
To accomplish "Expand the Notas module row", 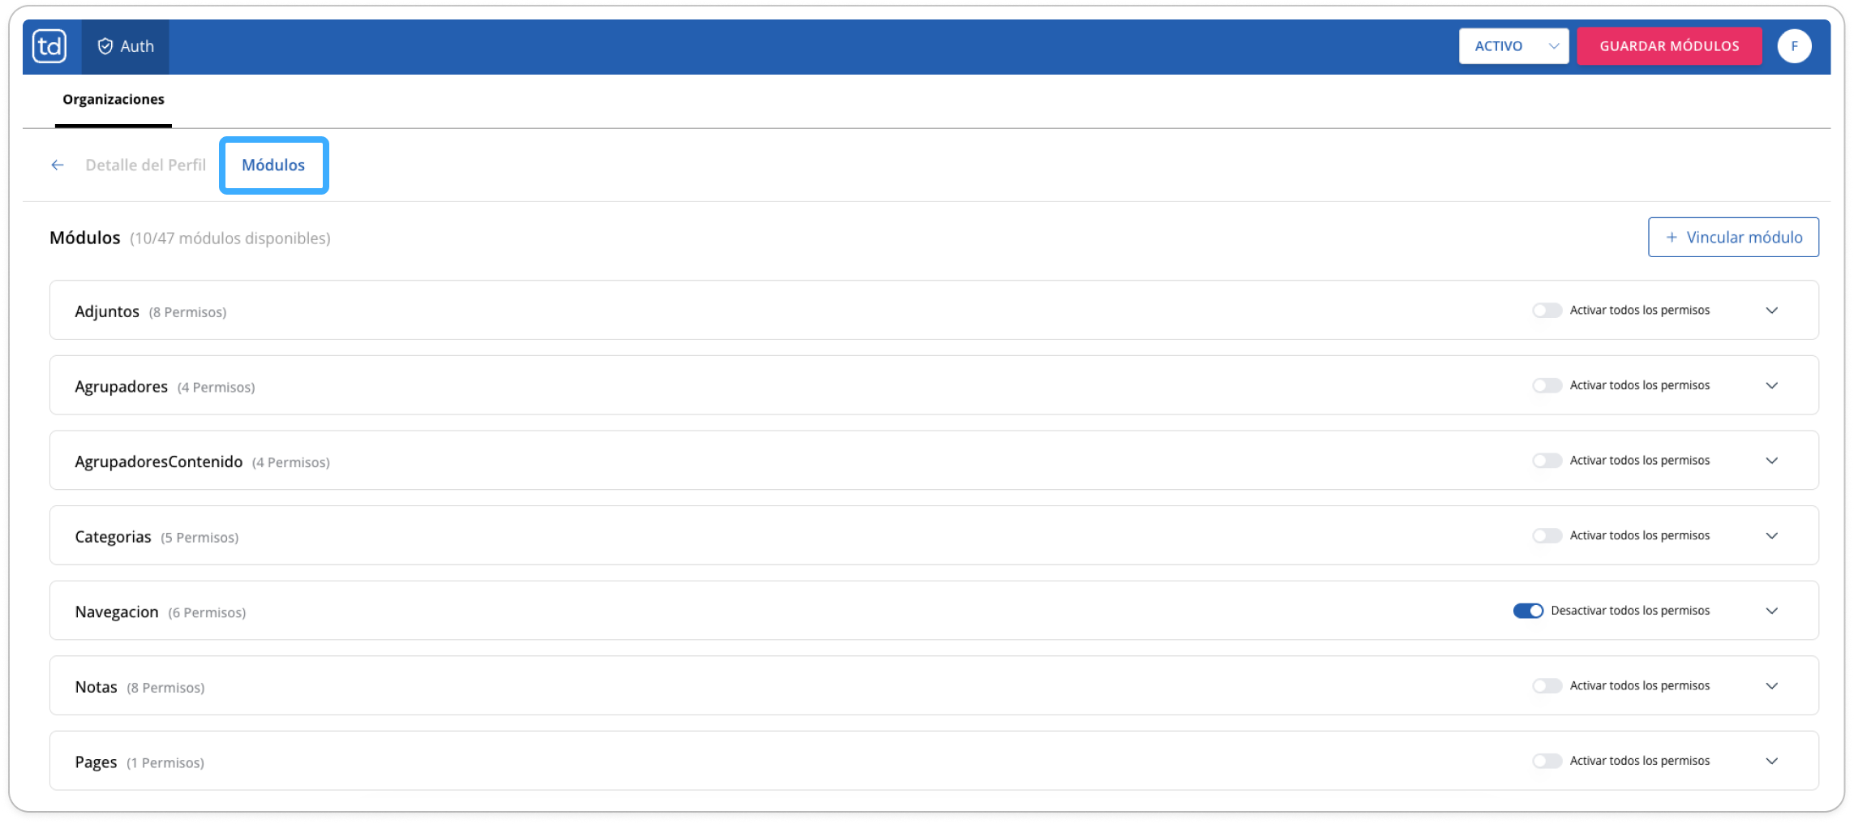I will [1772, 686].
